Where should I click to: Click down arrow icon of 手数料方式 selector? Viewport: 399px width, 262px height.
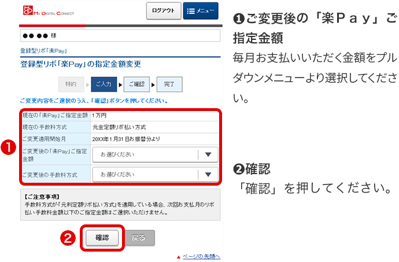coord(208,175)
